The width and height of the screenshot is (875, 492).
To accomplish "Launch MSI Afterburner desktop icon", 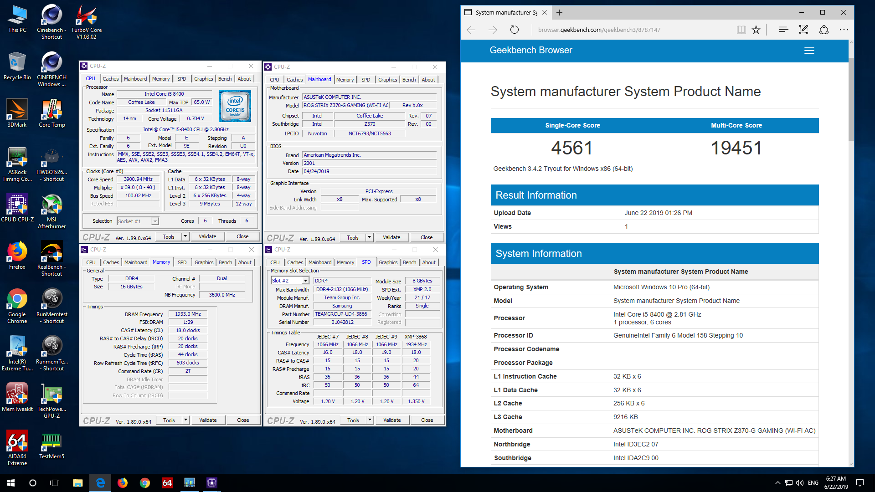I will click(51, 211).
